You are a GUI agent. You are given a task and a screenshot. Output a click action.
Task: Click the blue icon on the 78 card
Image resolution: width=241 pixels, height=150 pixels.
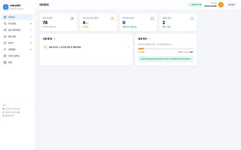72,18
